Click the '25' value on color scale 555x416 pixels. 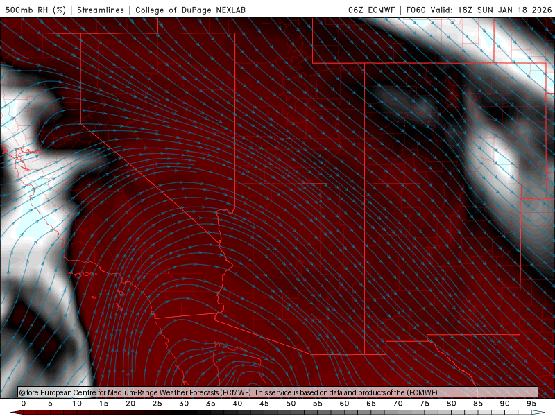157,404
